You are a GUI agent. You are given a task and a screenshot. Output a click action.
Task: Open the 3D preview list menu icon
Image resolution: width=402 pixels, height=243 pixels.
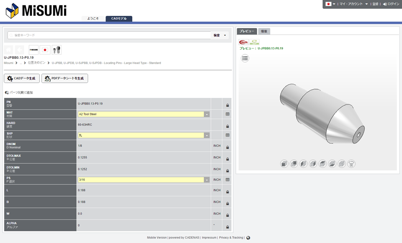click(x=245, y=58)
